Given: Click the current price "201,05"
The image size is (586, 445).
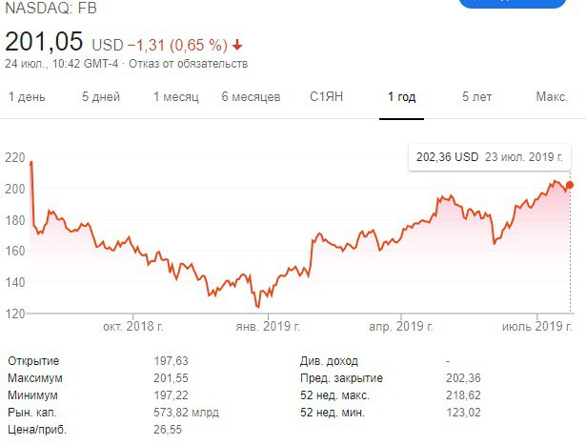Looking at the screenshot, I should click(44, 43).
